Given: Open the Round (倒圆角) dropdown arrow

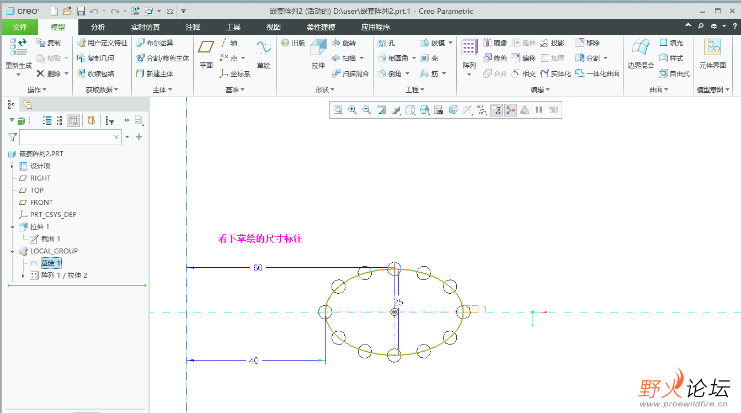Looking at the screenshot, I should click(414, 58).
